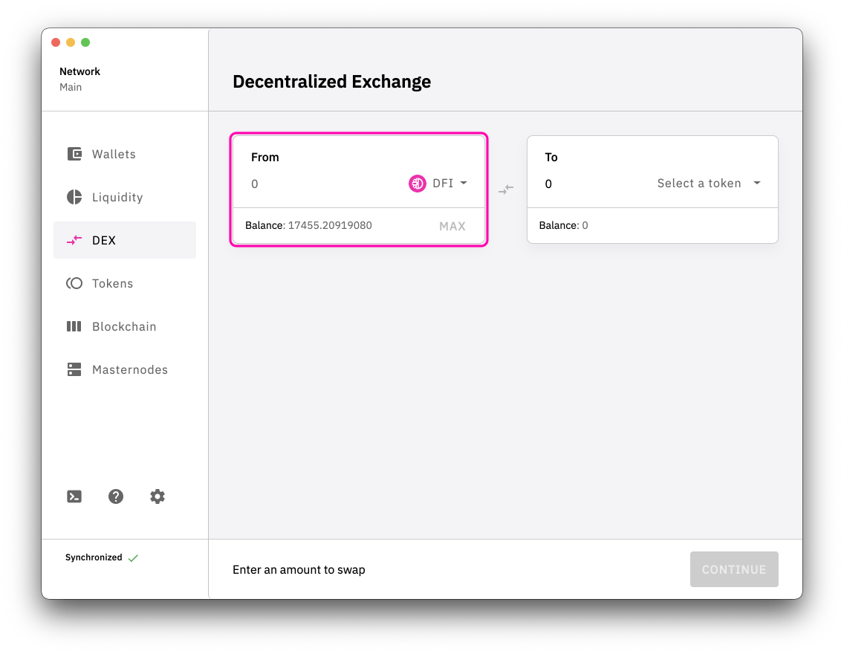Focus the To amount input field
This screenshot has width=844, height=654.
pyautogui.click(x=595, y=184)
